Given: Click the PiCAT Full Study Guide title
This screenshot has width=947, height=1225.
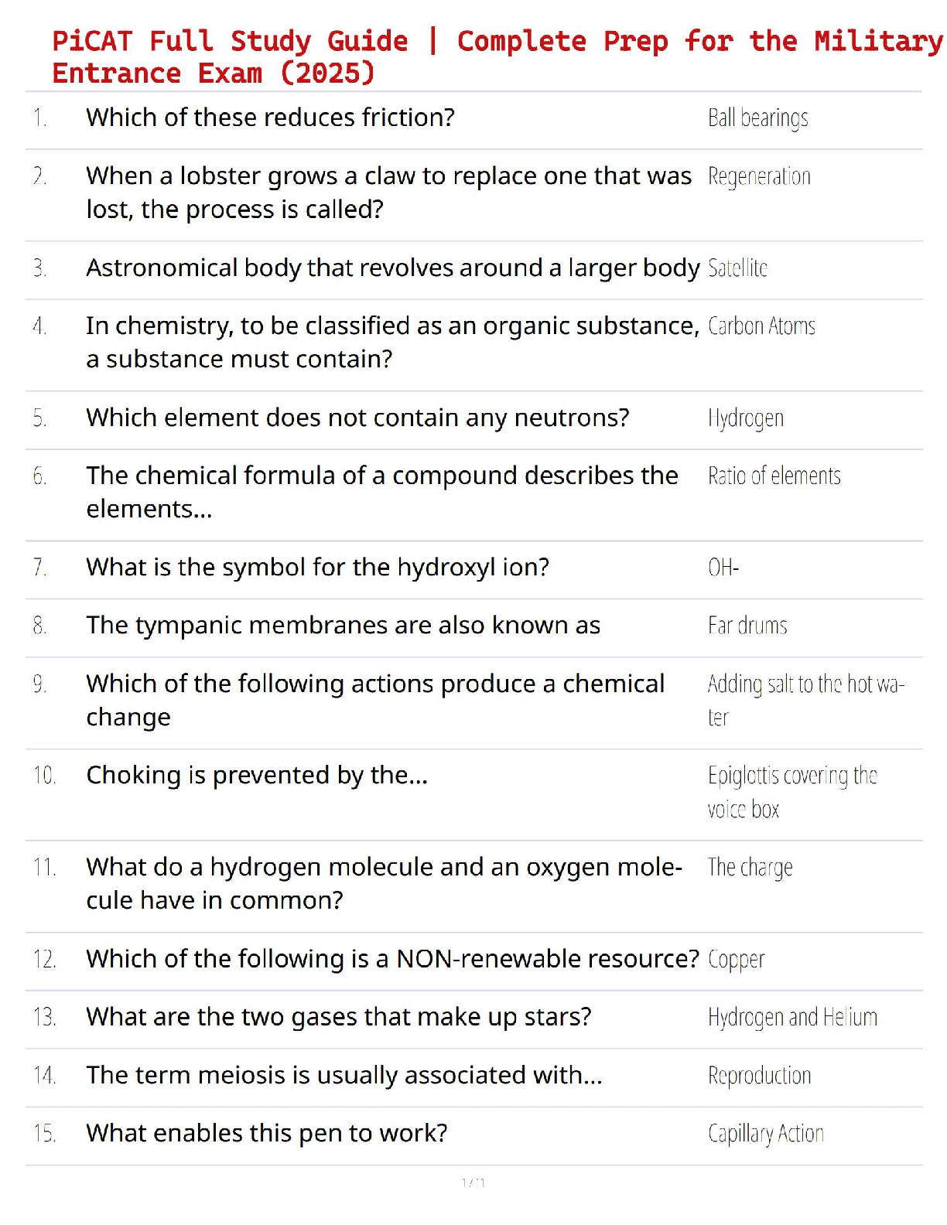Looking at the screenshot, I should [497, 56].
